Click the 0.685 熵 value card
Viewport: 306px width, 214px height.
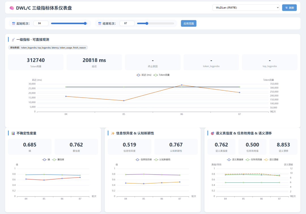30,147
